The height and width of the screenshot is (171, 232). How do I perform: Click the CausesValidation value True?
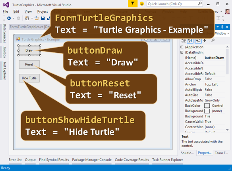coord(208,121)
